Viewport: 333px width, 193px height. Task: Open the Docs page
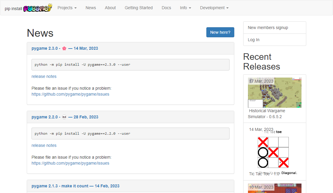(166, 8)
